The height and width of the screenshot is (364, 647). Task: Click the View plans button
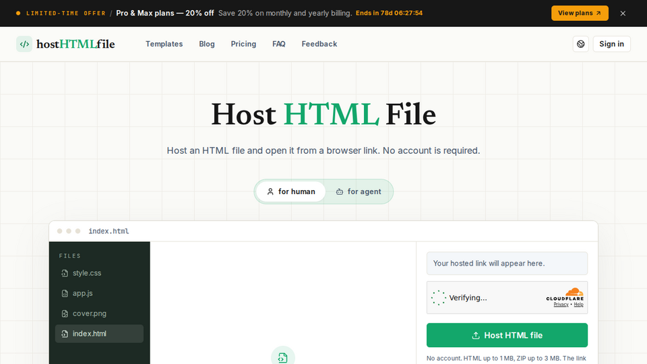tap(580, 13)
